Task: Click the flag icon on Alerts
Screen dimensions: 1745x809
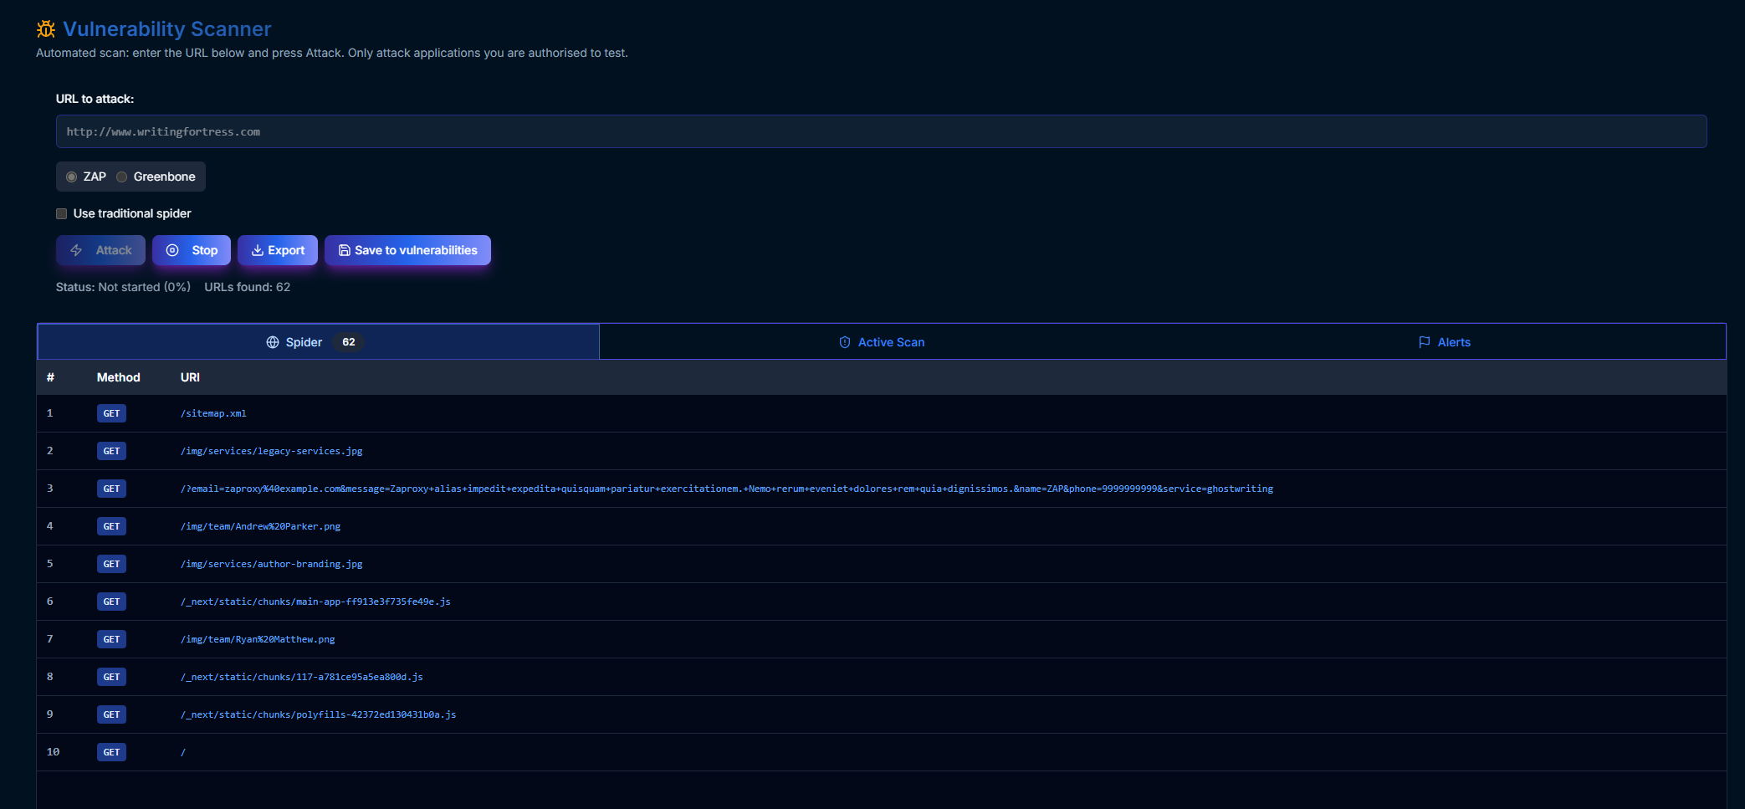Action: [x=1425, y=342]
